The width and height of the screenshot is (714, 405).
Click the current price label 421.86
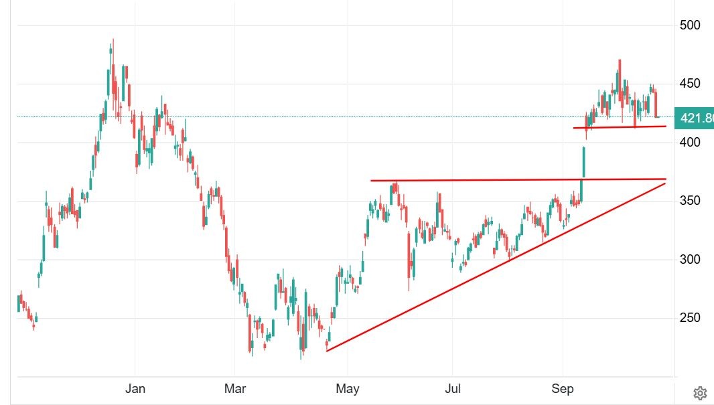coord(696,118)
